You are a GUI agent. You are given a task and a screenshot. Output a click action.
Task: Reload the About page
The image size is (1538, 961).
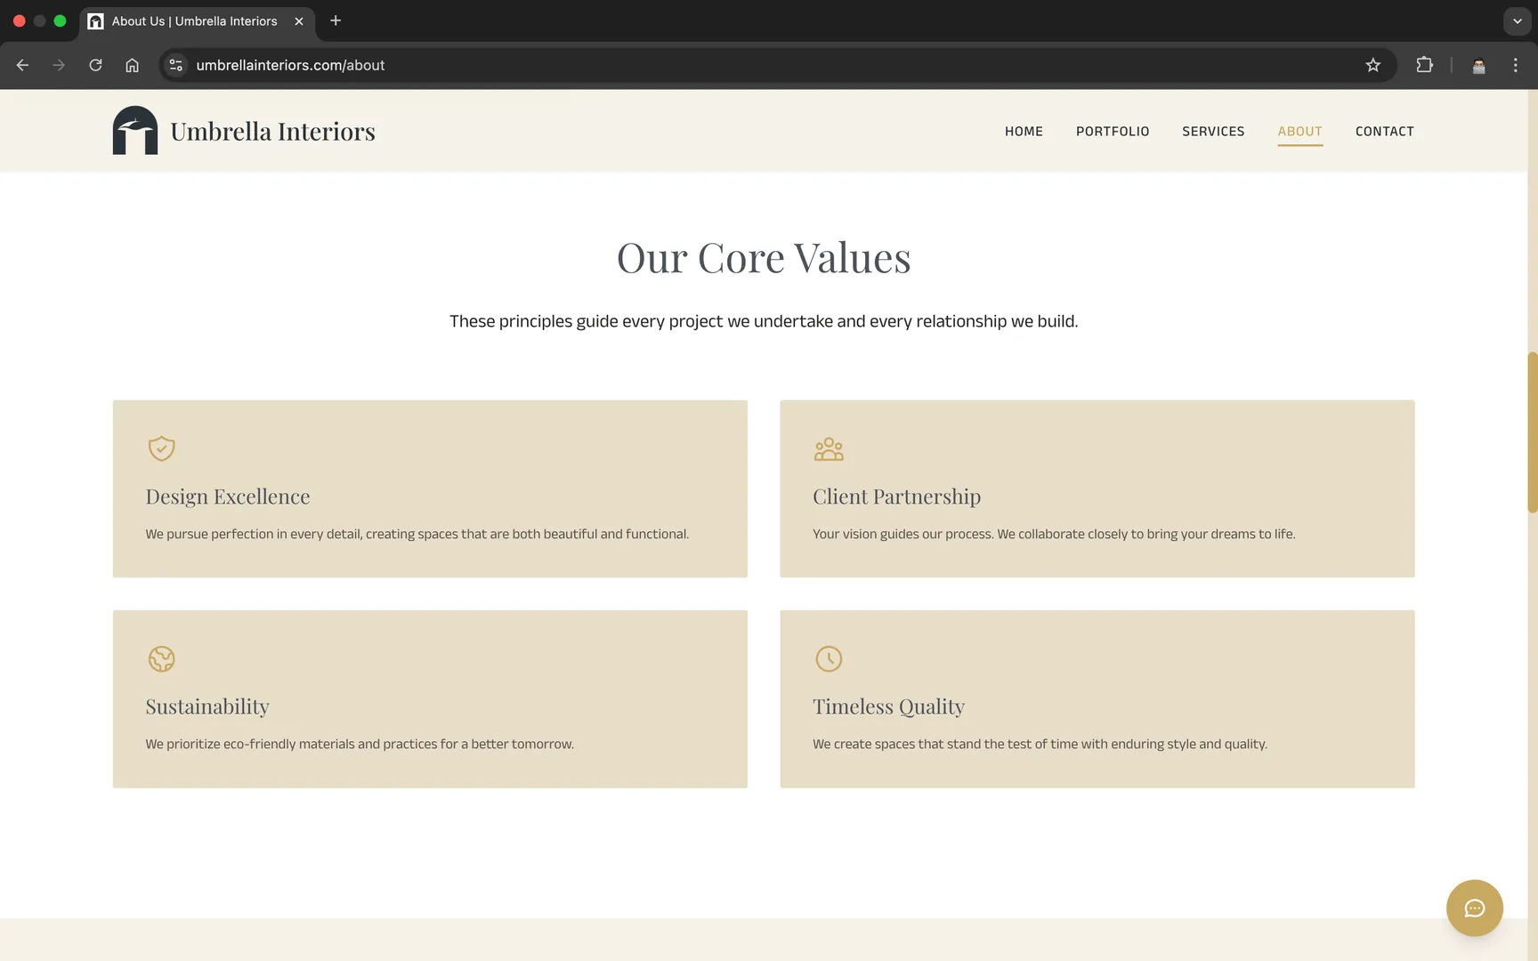95,65
